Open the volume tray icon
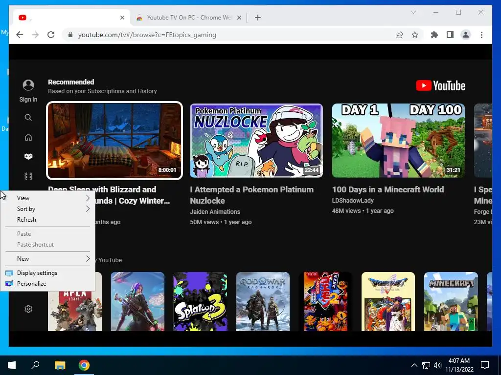 coord(437,365)
